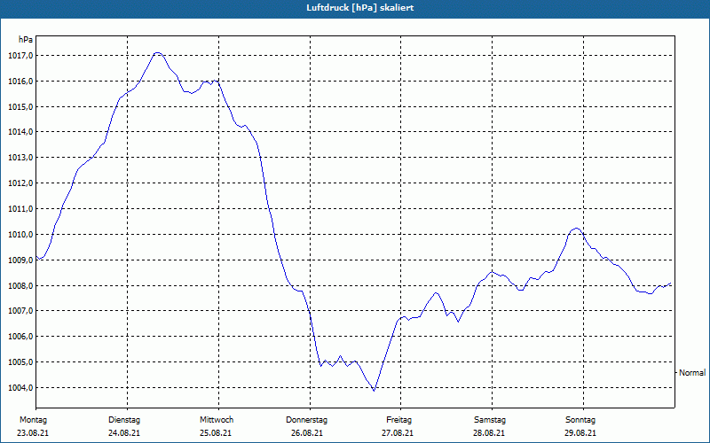Screen dimensions: 710x443
Task: Click the date 23.08.21
Action: 33,433
